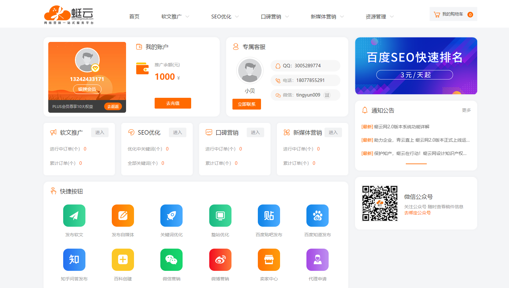Screen dimensions: 509x288
Task: Click 全部关键词(个) count in SEO card
Action: [x=163, y=163]
